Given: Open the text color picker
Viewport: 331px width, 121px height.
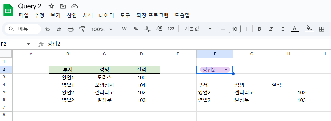Looking at the screenshot, I should click(295, 29).
